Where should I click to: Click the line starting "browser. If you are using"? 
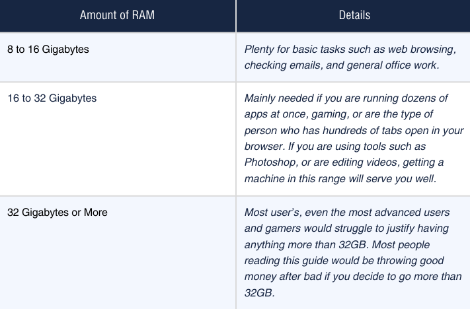341,146
